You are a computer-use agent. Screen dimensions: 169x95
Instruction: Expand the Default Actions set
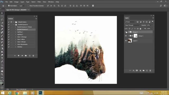click(x=14, y=22)
